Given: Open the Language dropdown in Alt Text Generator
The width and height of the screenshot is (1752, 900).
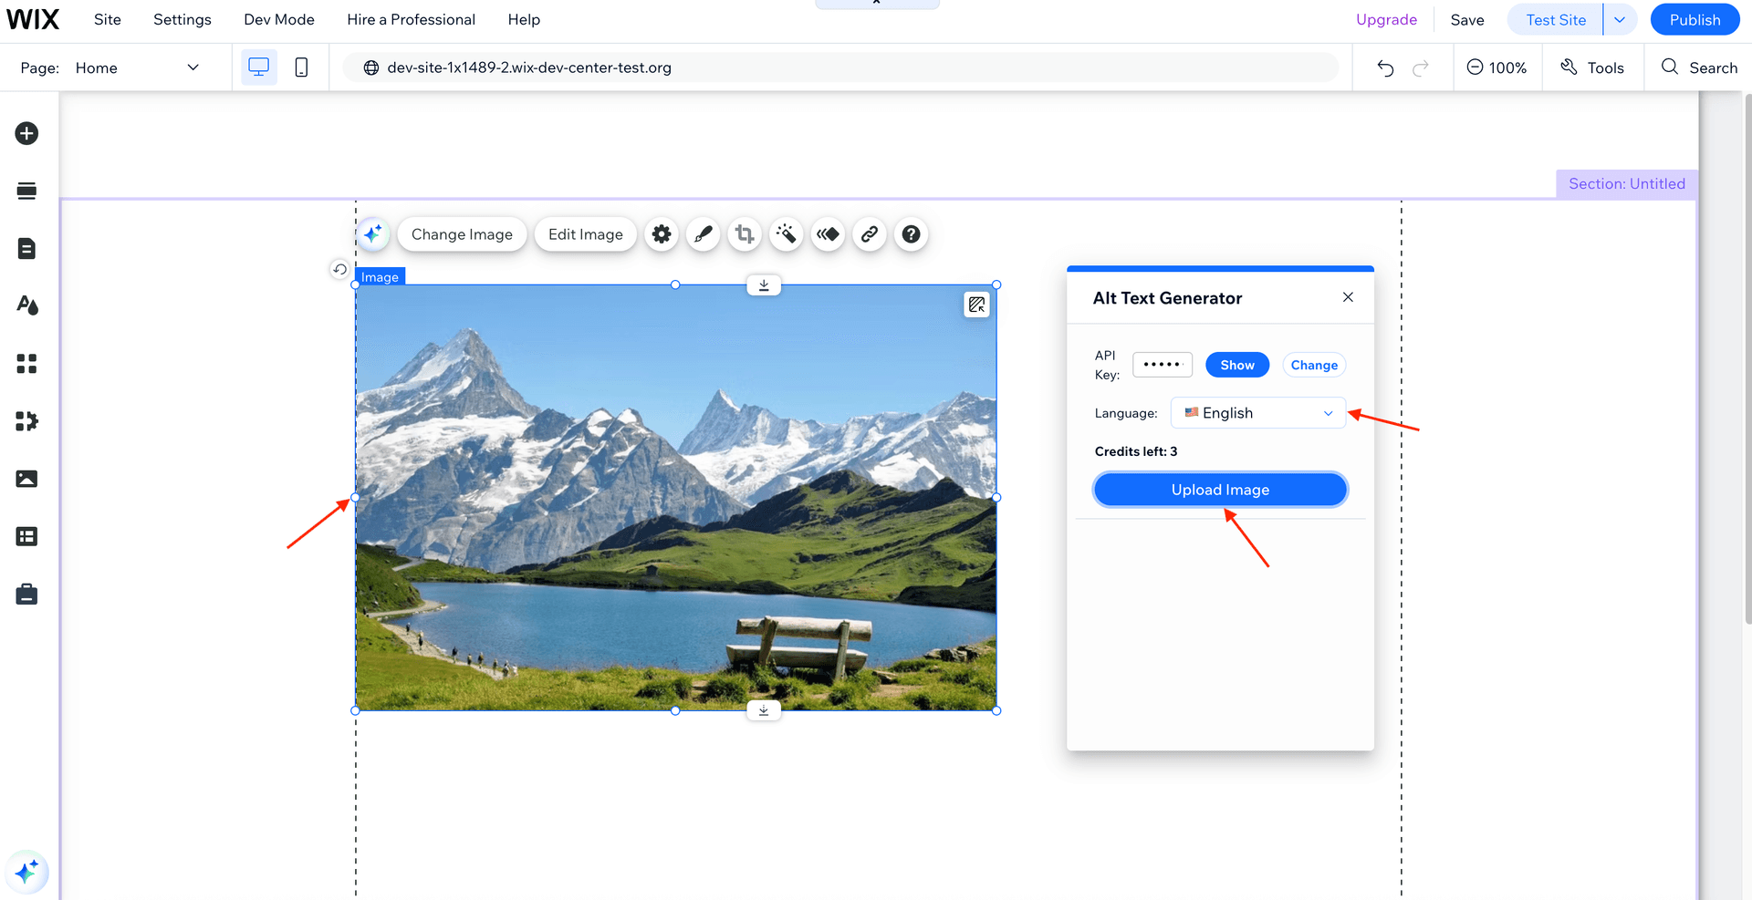Looking at the screenshot, I should click(1257, 412).
